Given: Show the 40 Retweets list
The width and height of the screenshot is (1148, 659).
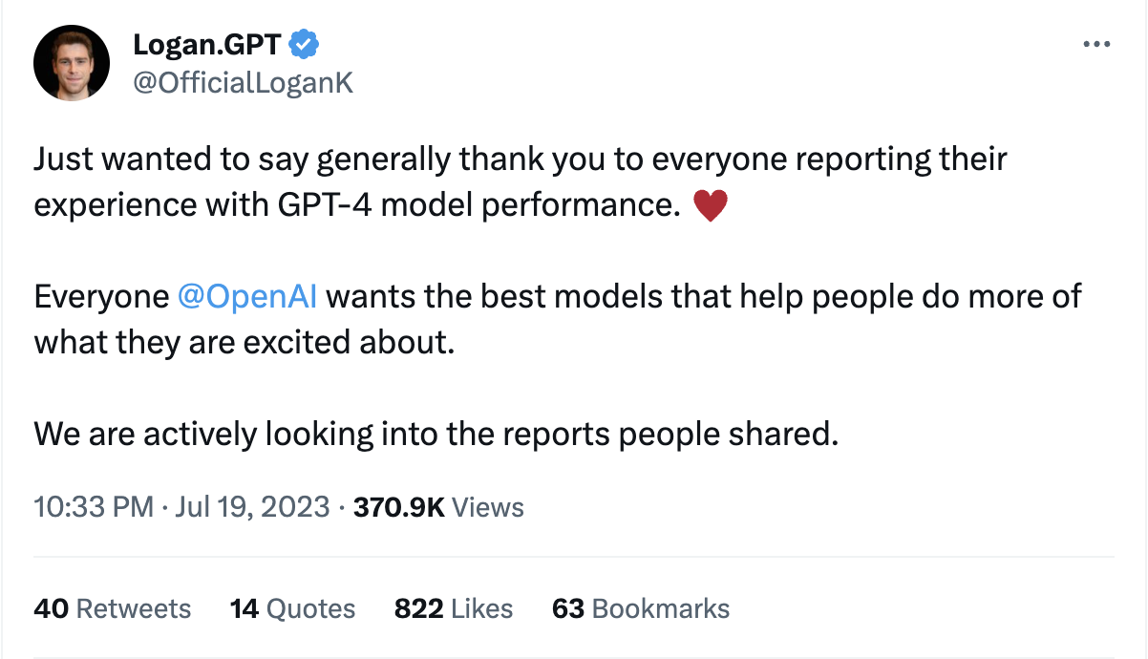Looking at the screenshot, I should point(112,608).
